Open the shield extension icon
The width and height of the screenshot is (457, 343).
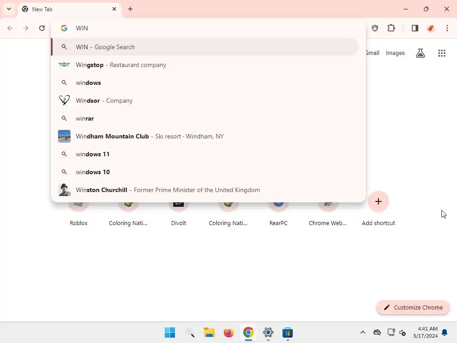pos(375,28)
